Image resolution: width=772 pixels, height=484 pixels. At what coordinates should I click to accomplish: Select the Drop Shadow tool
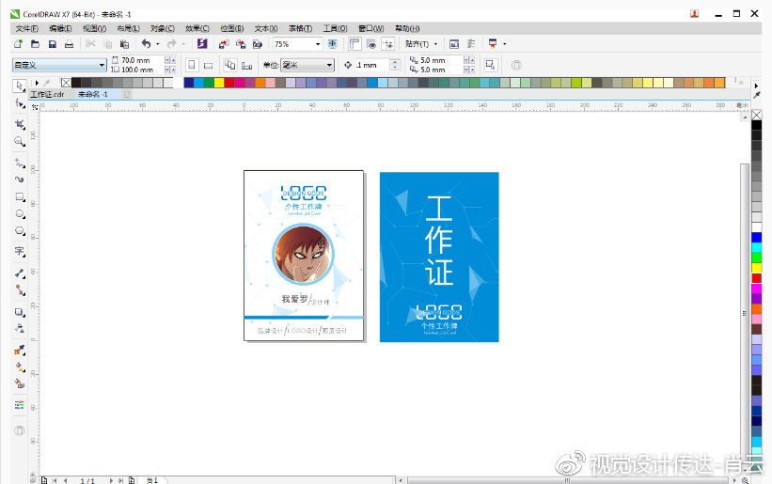pyautogui.click(x=19, y=312)
